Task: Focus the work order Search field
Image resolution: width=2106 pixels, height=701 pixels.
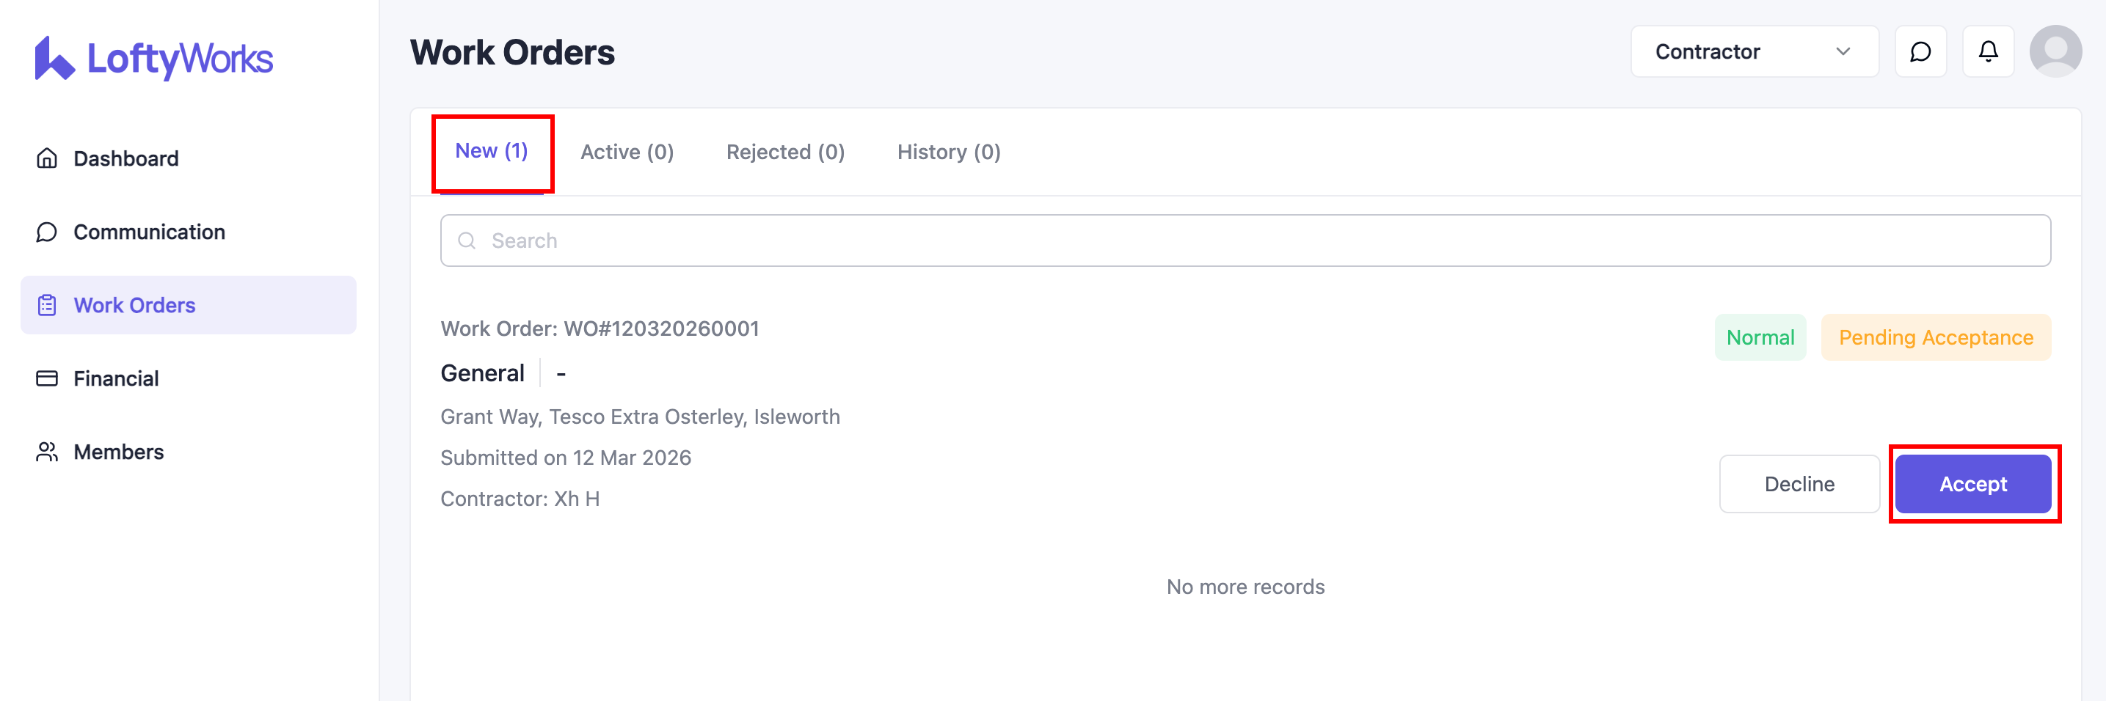Action: click(1259, 241)
